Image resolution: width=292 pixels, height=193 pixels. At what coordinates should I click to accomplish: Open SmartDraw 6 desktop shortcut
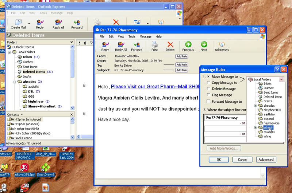point(45,170)
